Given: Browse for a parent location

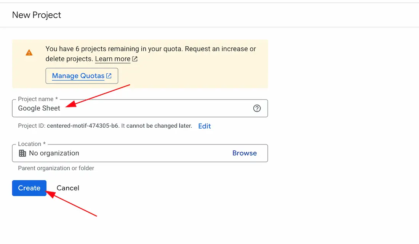Looking at the screenshot, I should pyautogui.click(x=245, y=153).
